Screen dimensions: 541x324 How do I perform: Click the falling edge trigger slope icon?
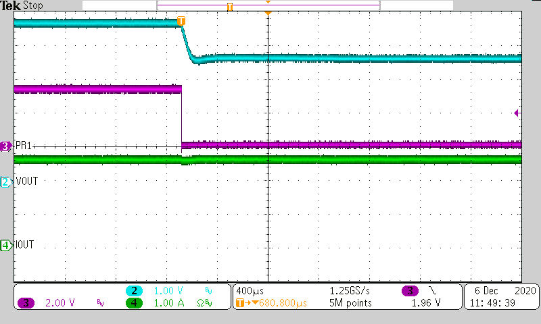pyautogui.click(x=432, y=291)
